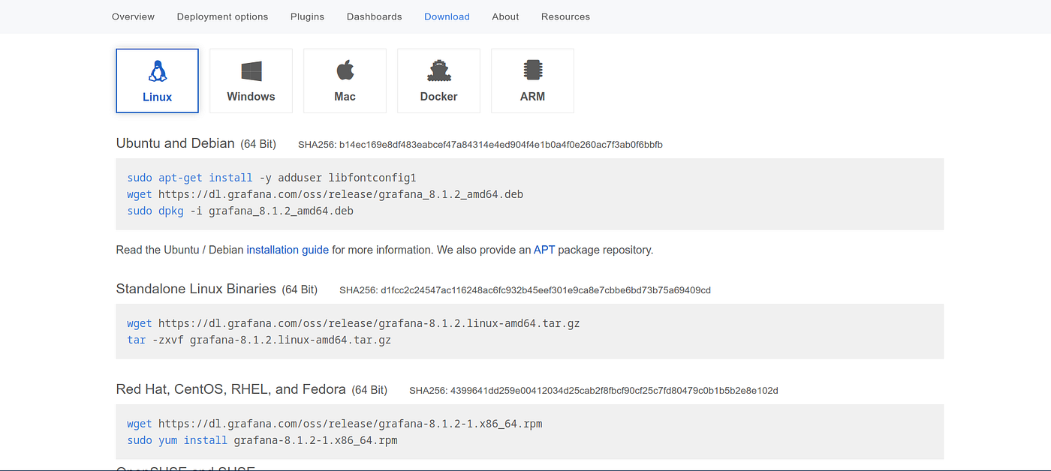Click the tar -zxvf command line
The image size is (1051, 471).
tap(259, 340)
